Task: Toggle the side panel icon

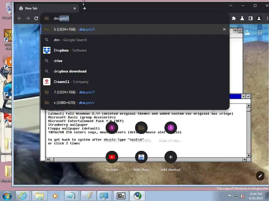Action: [250, 18]
